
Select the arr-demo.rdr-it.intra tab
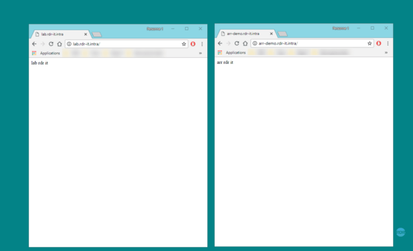(246, 34)
